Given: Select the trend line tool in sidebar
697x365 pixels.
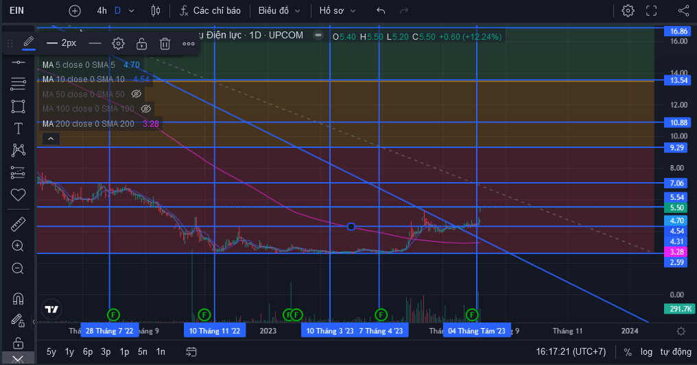Looking at the screenshot, I should [19, 62].
